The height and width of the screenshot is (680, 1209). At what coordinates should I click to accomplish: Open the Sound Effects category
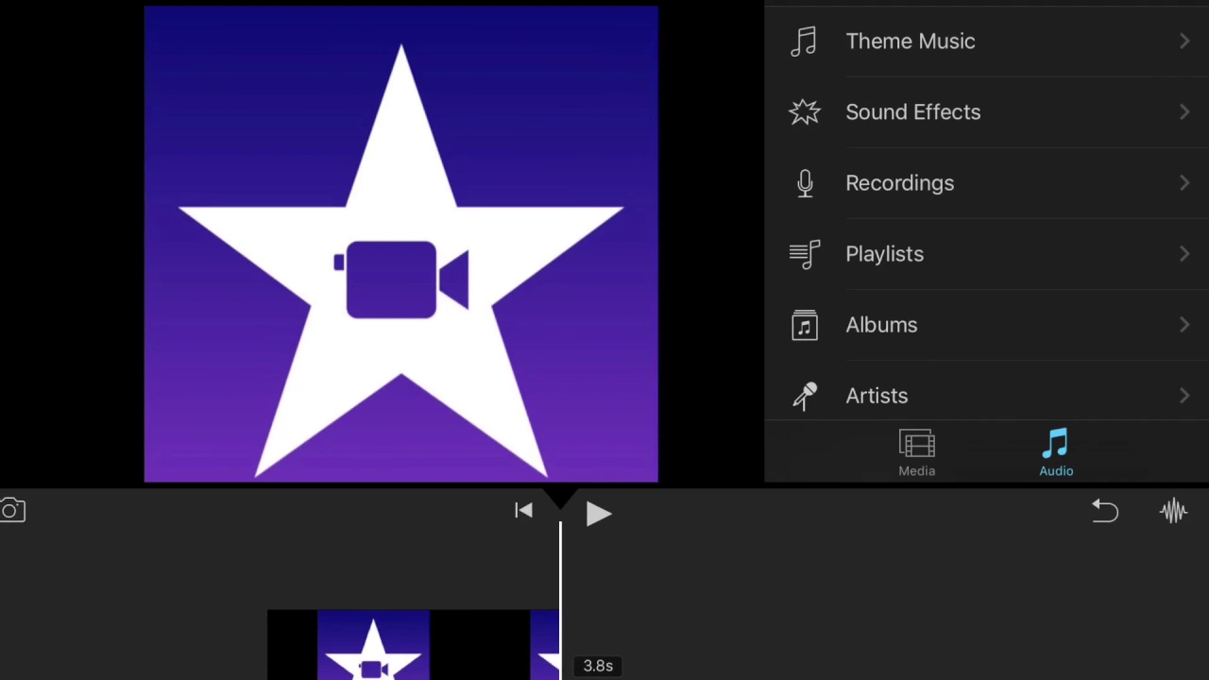986,112
